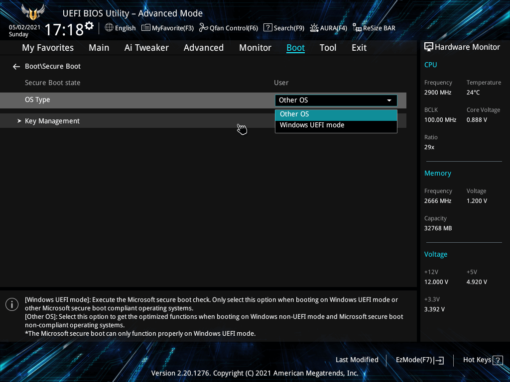Click the Hardware Monitor display icon

pyautogui.click(x=429, y=47)
